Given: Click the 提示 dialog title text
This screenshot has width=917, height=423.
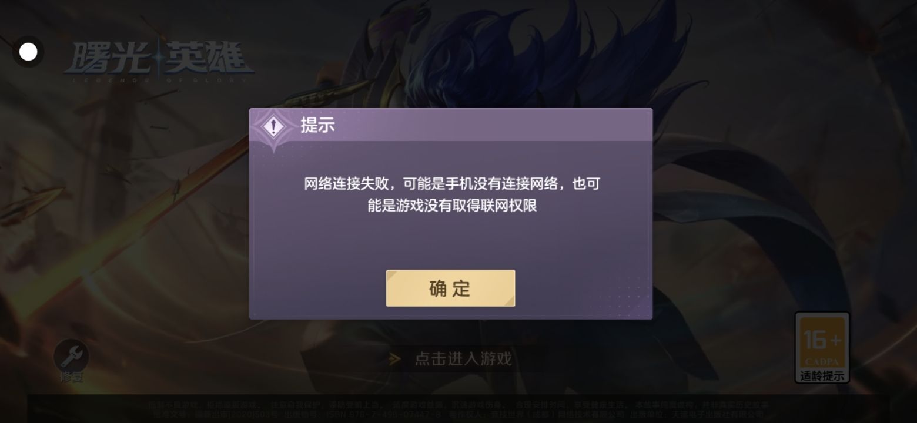Looking at the screenshot, I should coord(317,125).
